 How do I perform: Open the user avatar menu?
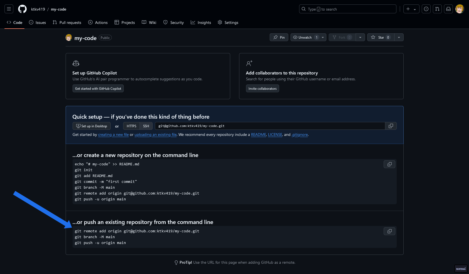coord(460,9)
